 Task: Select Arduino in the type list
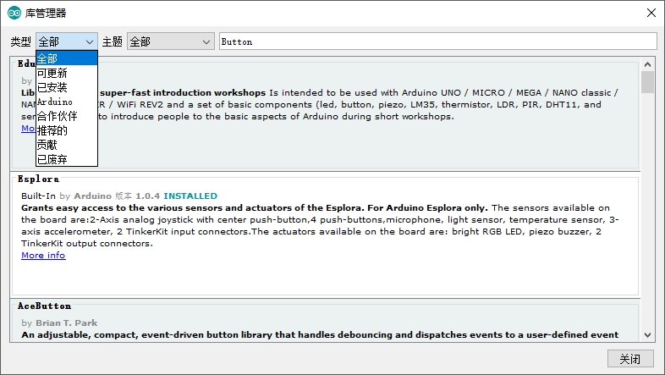pos(67,102)
